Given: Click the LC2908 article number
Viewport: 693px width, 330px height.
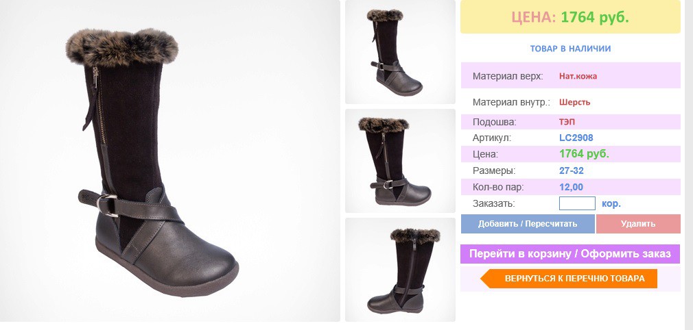Looking at the screenshot, I should (576, 138).
